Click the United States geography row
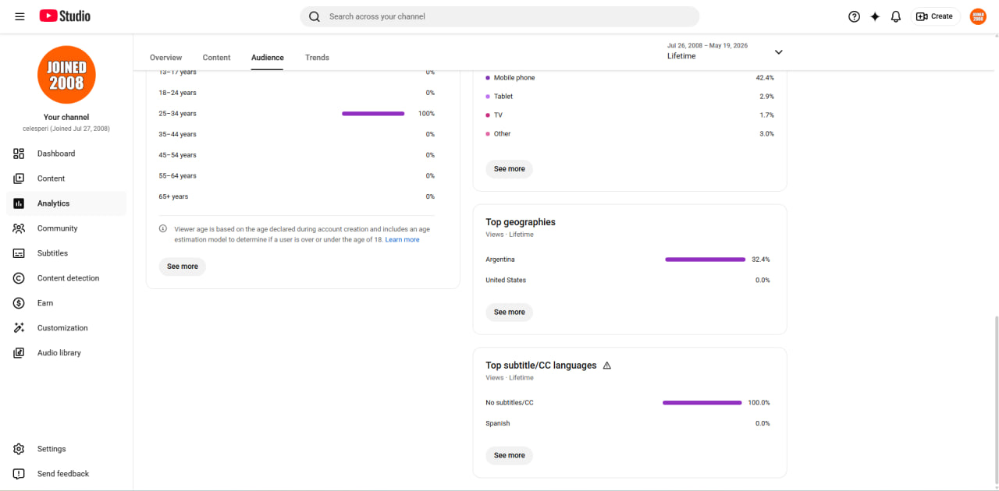 click(x=628, y=281)
